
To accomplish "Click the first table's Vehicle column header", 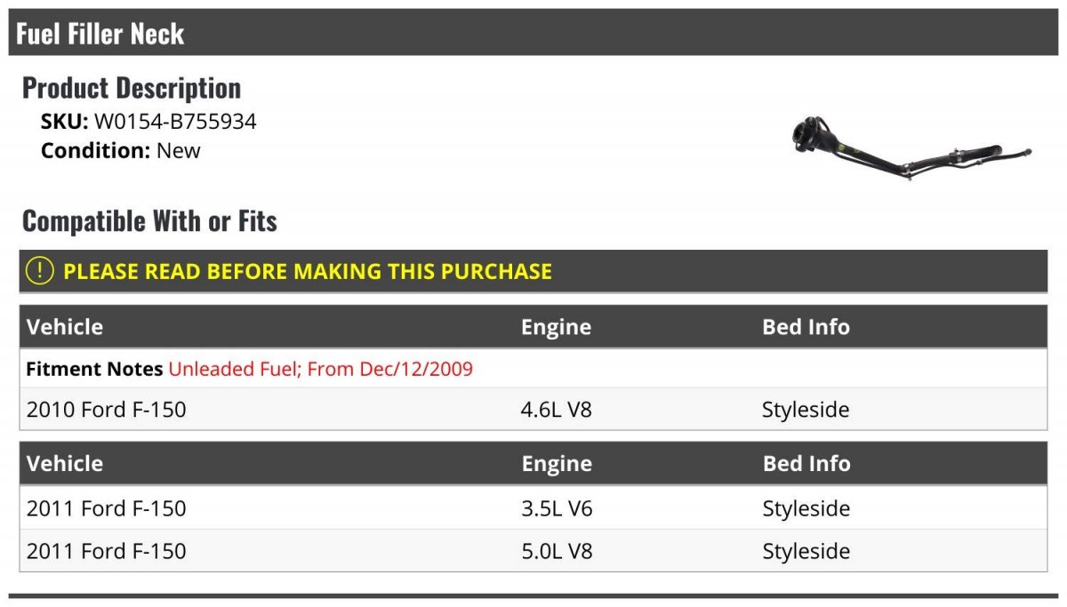I will click(x=65, y=327).
